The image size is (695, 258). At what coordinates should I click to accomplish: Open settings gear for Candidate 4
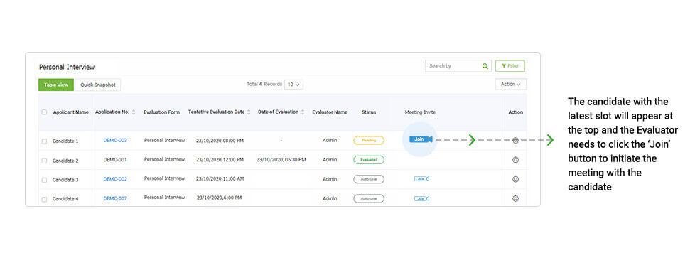[515, 198]
